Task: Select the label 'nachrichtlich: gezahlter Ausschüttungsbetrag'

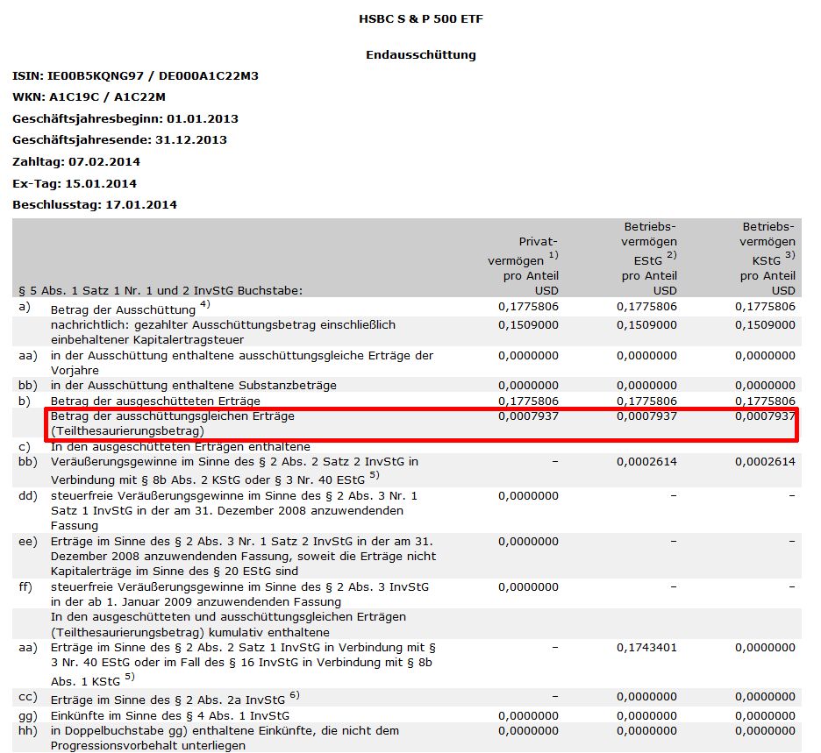Action: tap(223, 332)
